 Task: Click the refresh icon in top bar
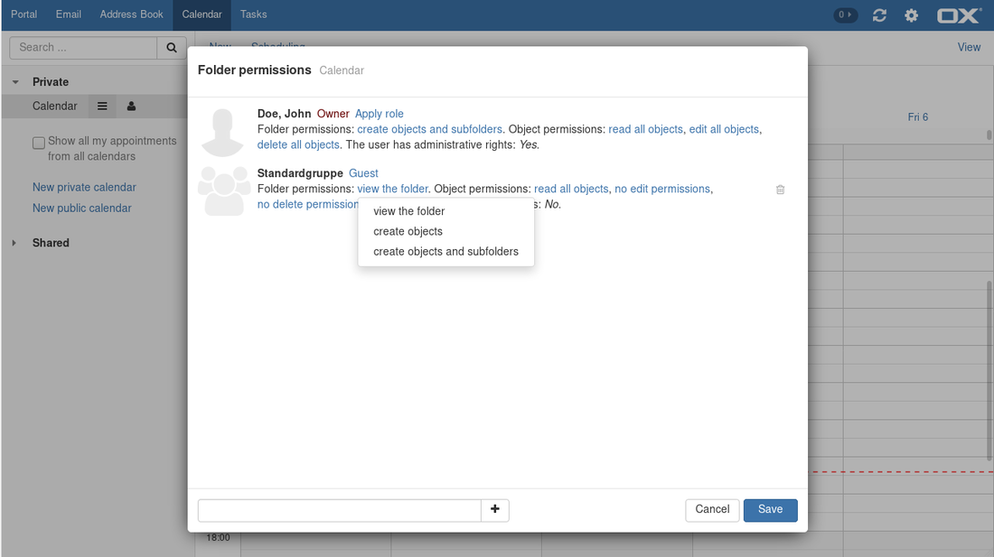879,15
